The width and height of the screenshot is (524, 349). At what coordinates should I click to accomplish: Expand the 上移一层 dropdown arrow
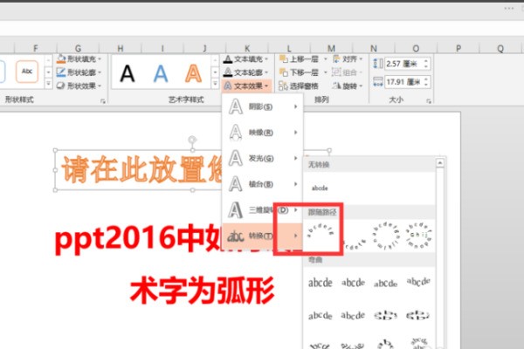[x=325, y=59]
